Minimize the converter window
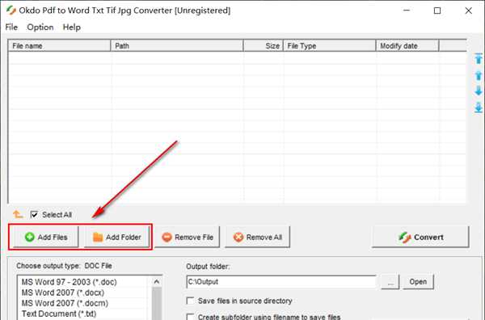The height and width of the screenshot is (320, 485). tap(407, 11)
